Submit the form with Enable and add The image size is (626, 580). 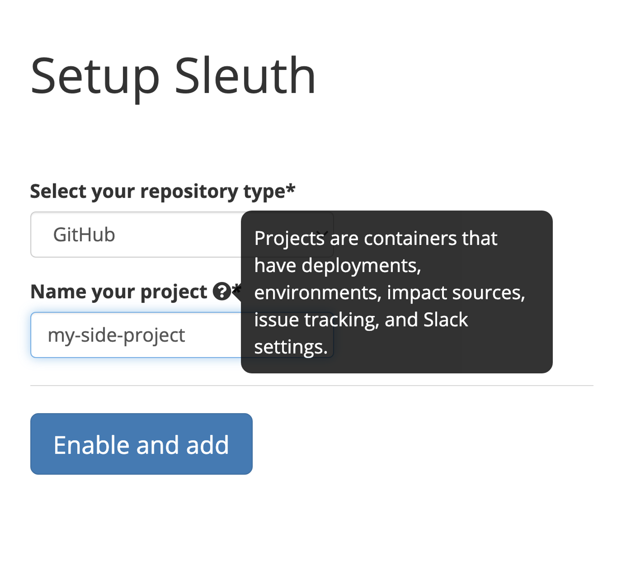click(141, 445)
